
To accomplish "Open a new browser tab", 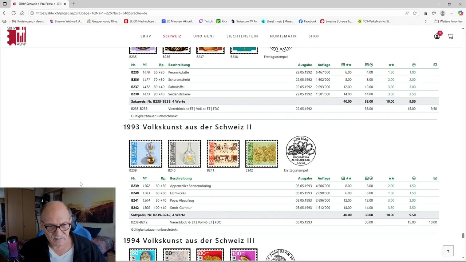I will pyautogui.click(x=73, y=4).
